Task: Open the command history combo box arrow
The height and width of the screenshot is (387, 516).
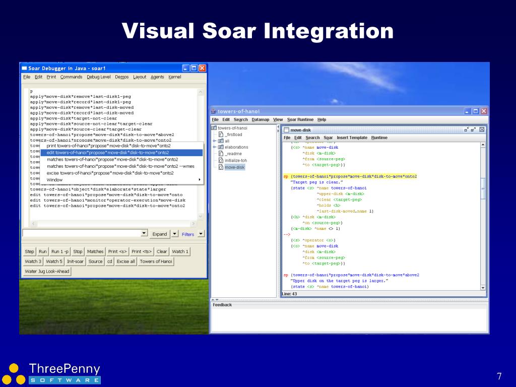Action: click(144, 233)
